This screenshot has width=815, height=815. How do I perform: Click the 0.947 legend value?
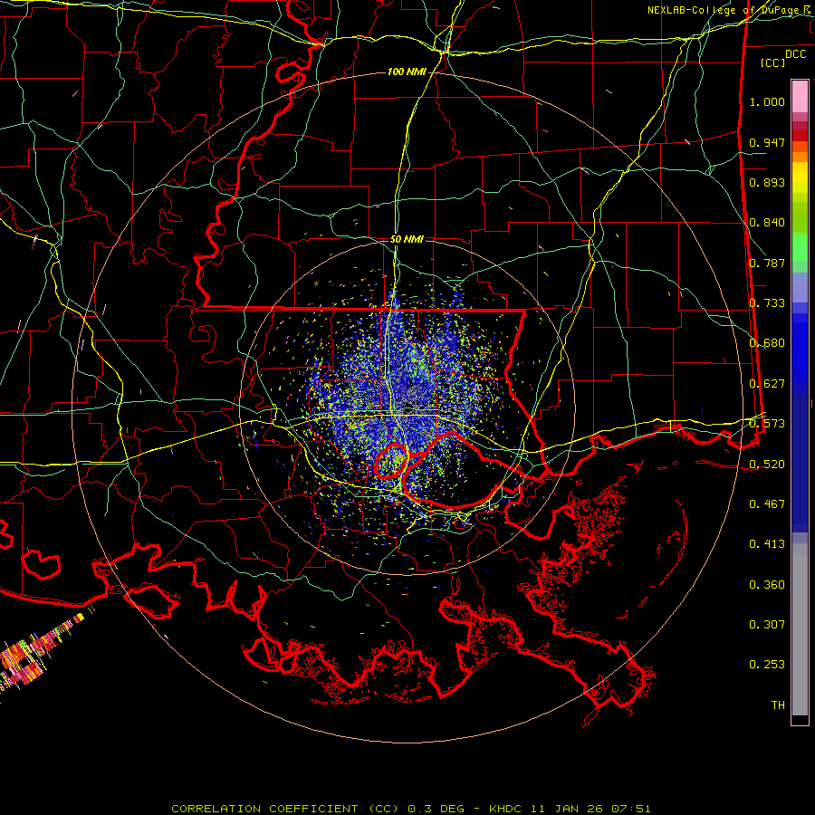pyautogui.click(x=767, y=142)
